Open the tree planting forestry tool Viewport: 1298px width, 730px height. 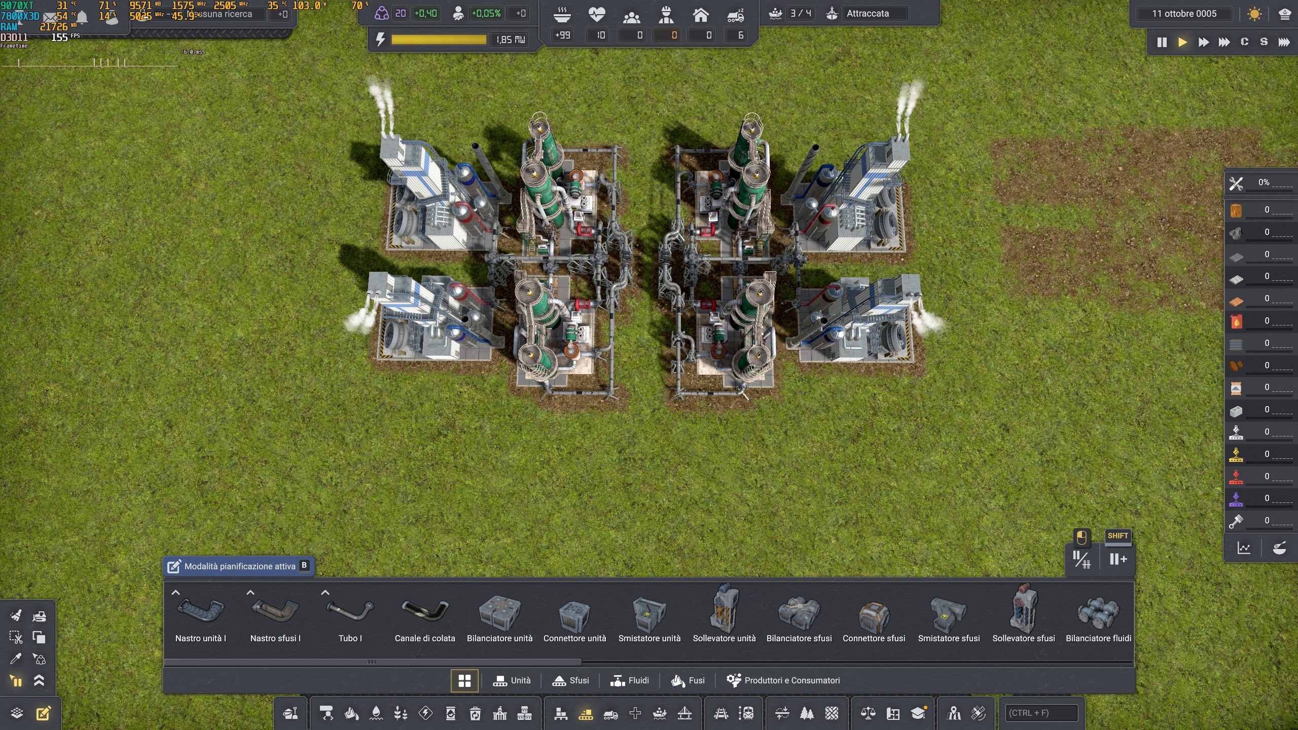[807, 714]
